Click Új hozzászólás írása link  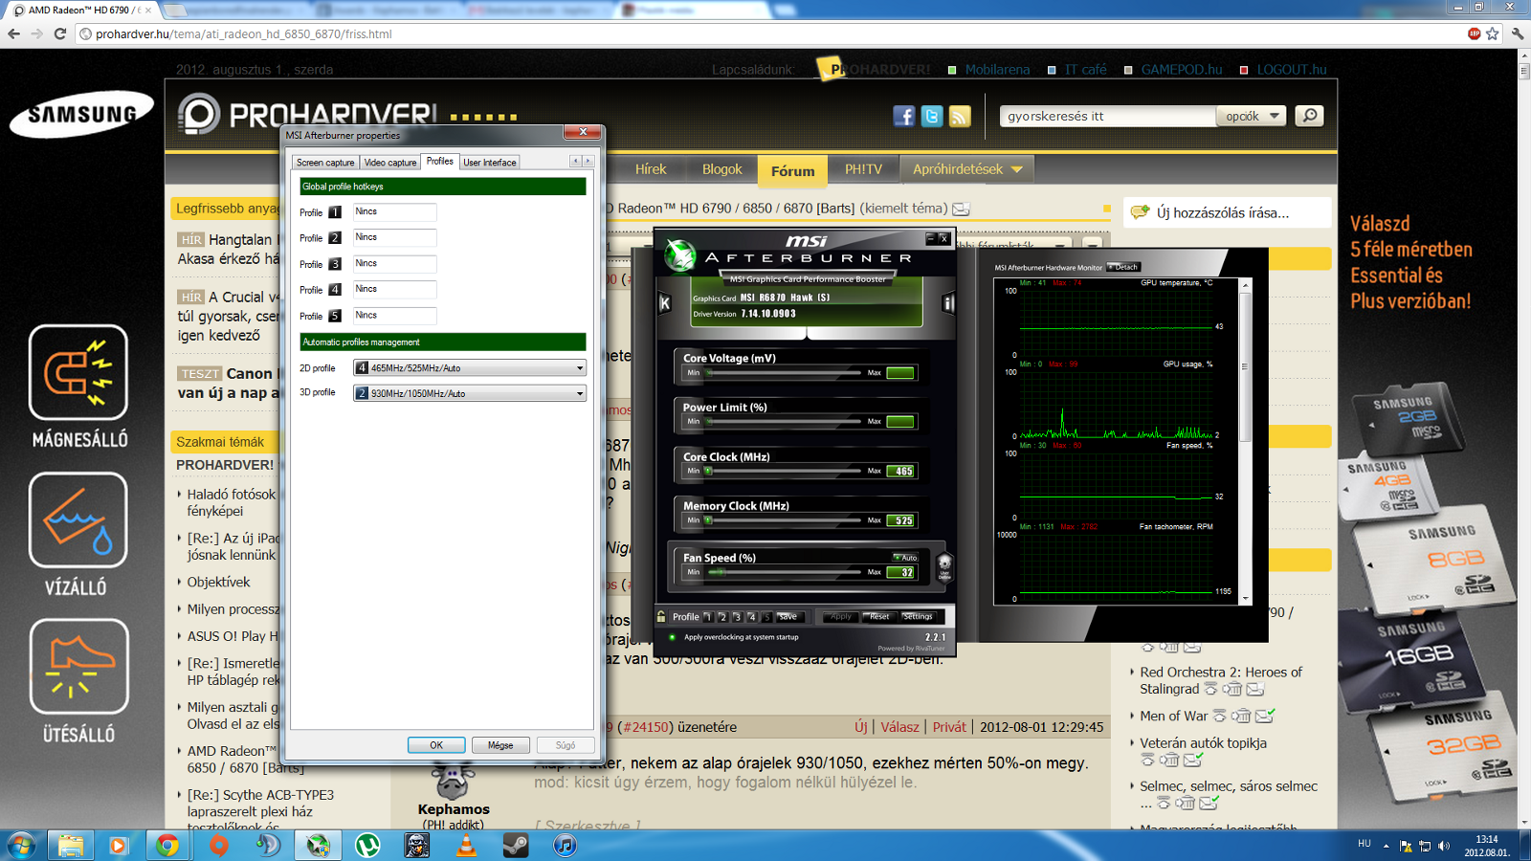1222,212
